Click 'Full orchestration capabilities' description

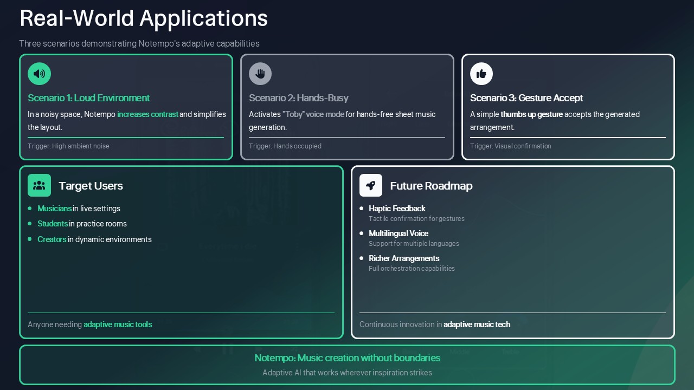[412, 269]
